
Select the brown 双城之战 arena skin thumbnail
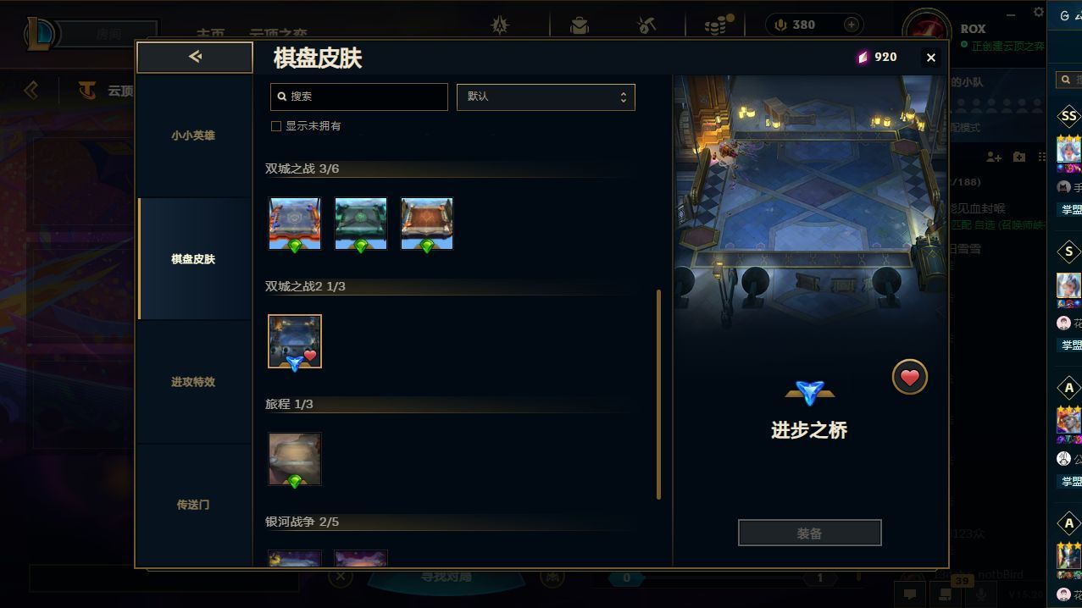(427, 224)
